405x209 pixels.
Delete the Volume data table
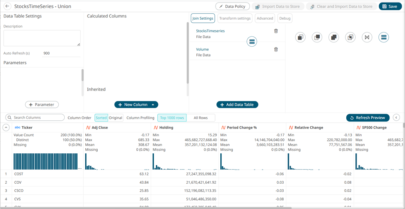(x=276, y=49)
